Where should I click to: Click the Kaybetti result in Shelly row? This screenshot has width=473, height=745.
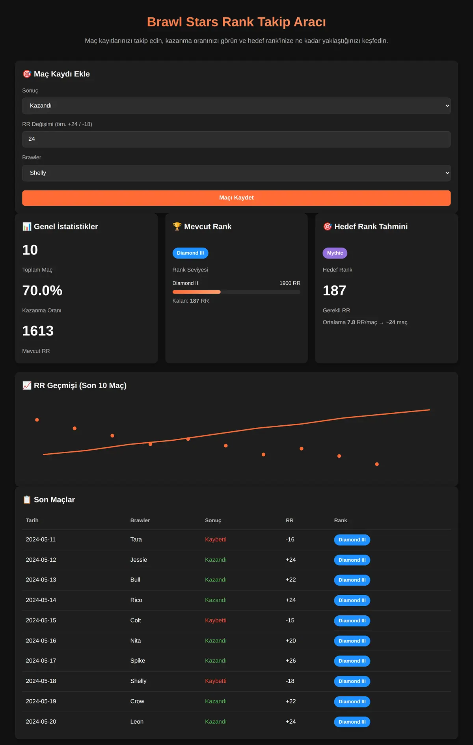tap(216, 681)
